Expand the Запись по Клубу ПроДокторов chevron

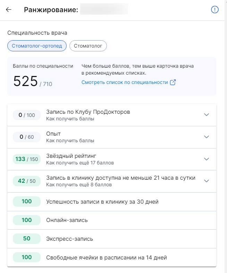(207, 115)
